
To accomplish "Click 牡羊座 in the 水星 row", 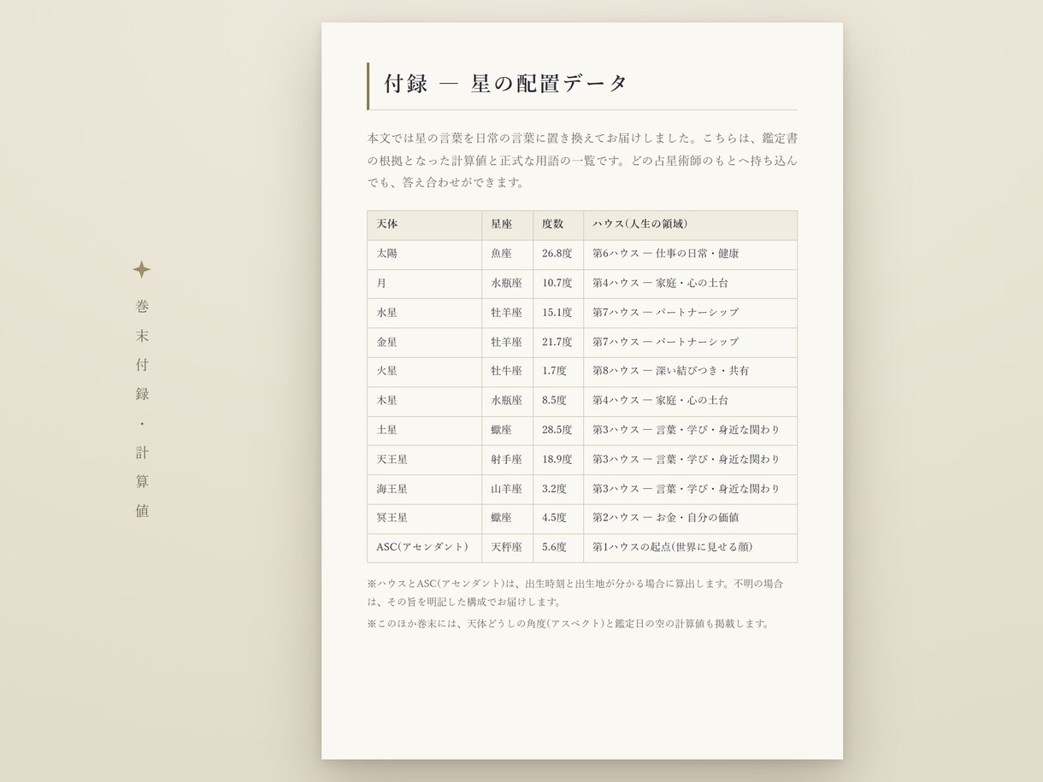I will coord(507,313).
